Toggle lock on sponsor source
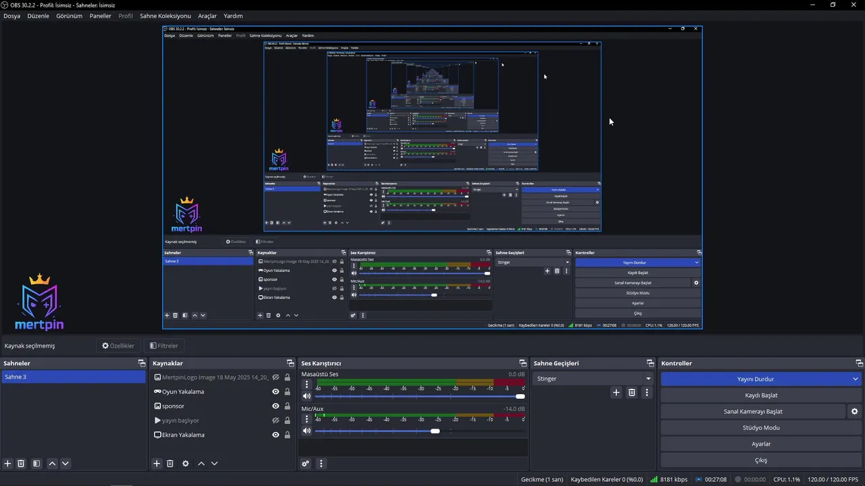 click(x=287, y=406)
